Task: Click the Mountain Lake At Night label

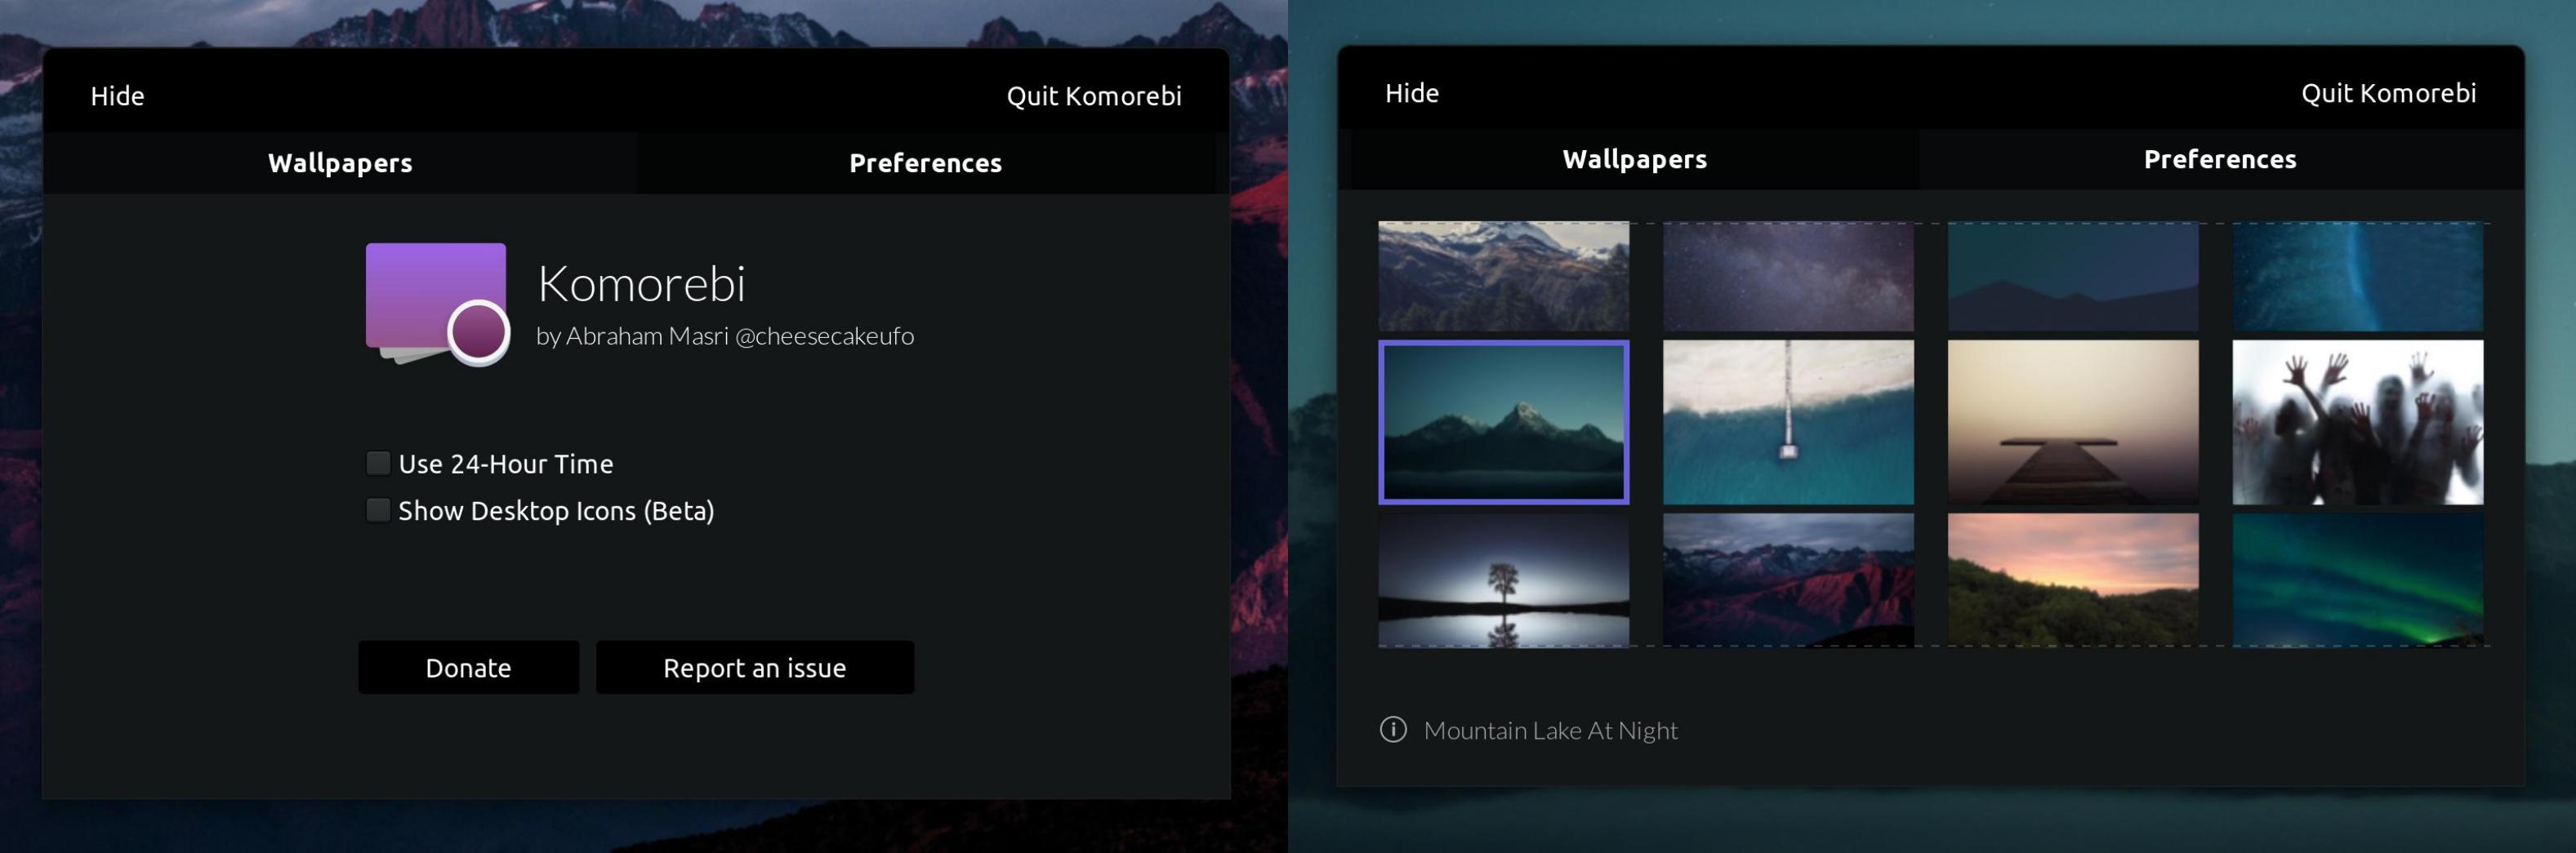Action: [x=1550, y=730]
